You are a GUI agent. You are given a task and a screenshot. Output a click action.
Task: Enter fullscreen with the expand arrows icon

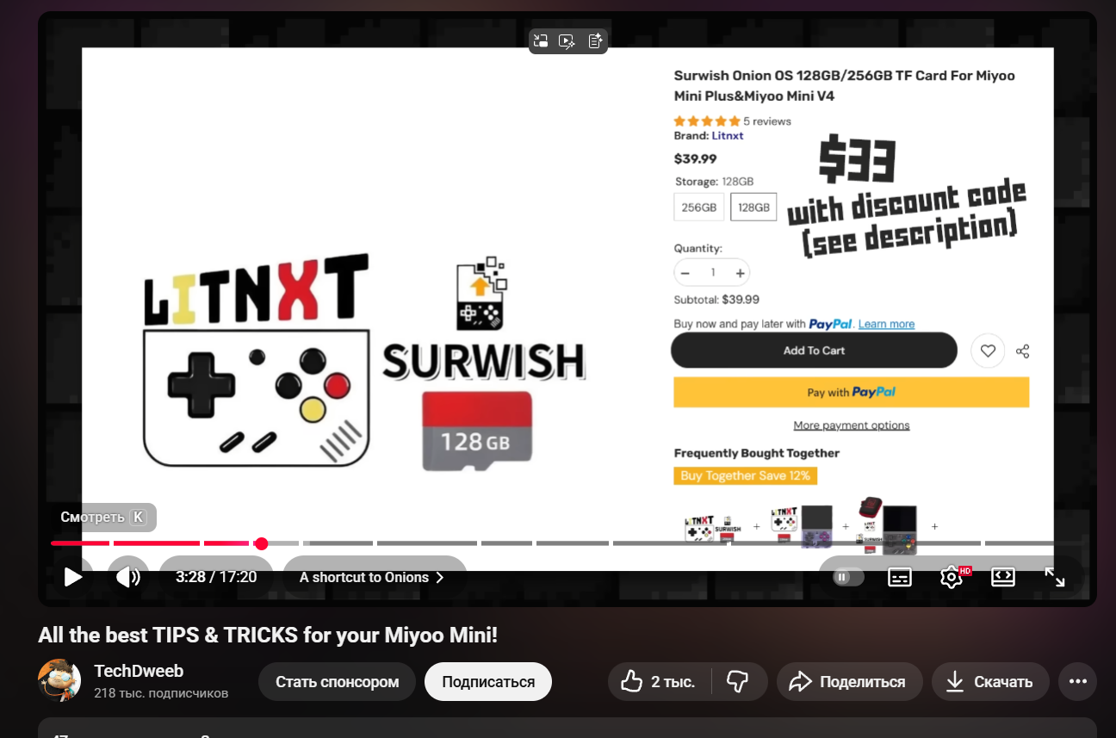tap(1055, 577)
